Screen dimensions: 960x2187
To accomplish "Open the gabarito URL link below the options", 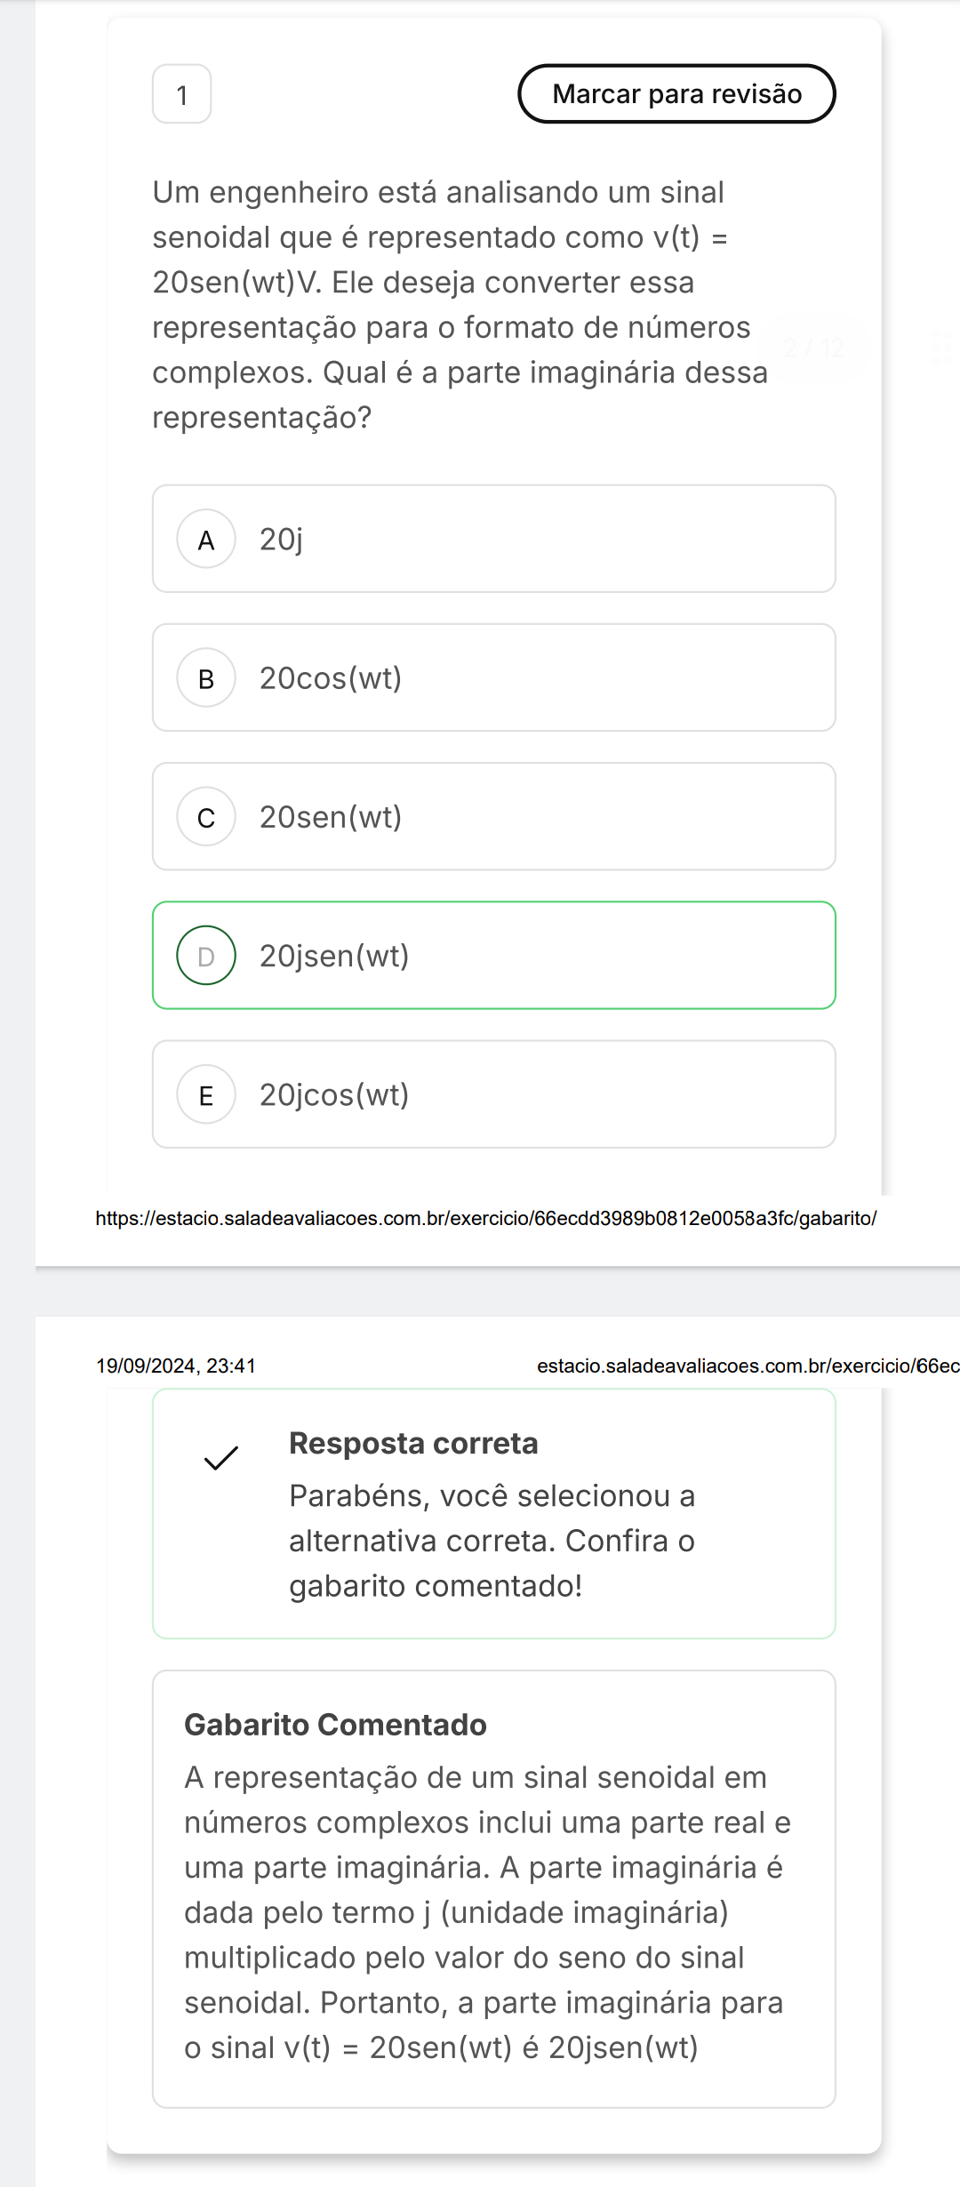I will pos(486,1218).
